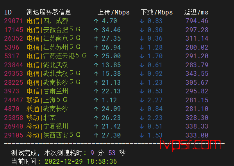Select server ID 4870

(x=12, y=109)
